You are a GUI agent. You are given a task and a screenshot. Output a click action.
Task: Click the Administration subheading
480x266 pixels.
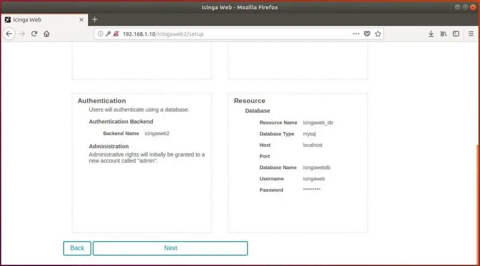coord(109,146)
